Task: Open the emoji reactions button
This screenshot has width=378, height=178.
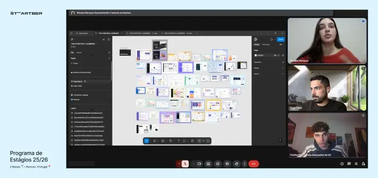Action: coord(218,164)
